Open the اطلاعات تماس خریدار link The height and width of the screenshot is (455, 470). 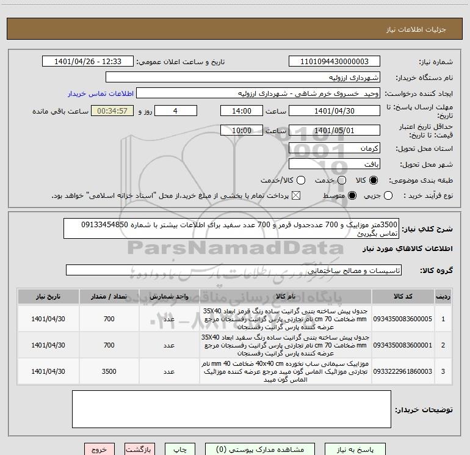coord(101,93)
